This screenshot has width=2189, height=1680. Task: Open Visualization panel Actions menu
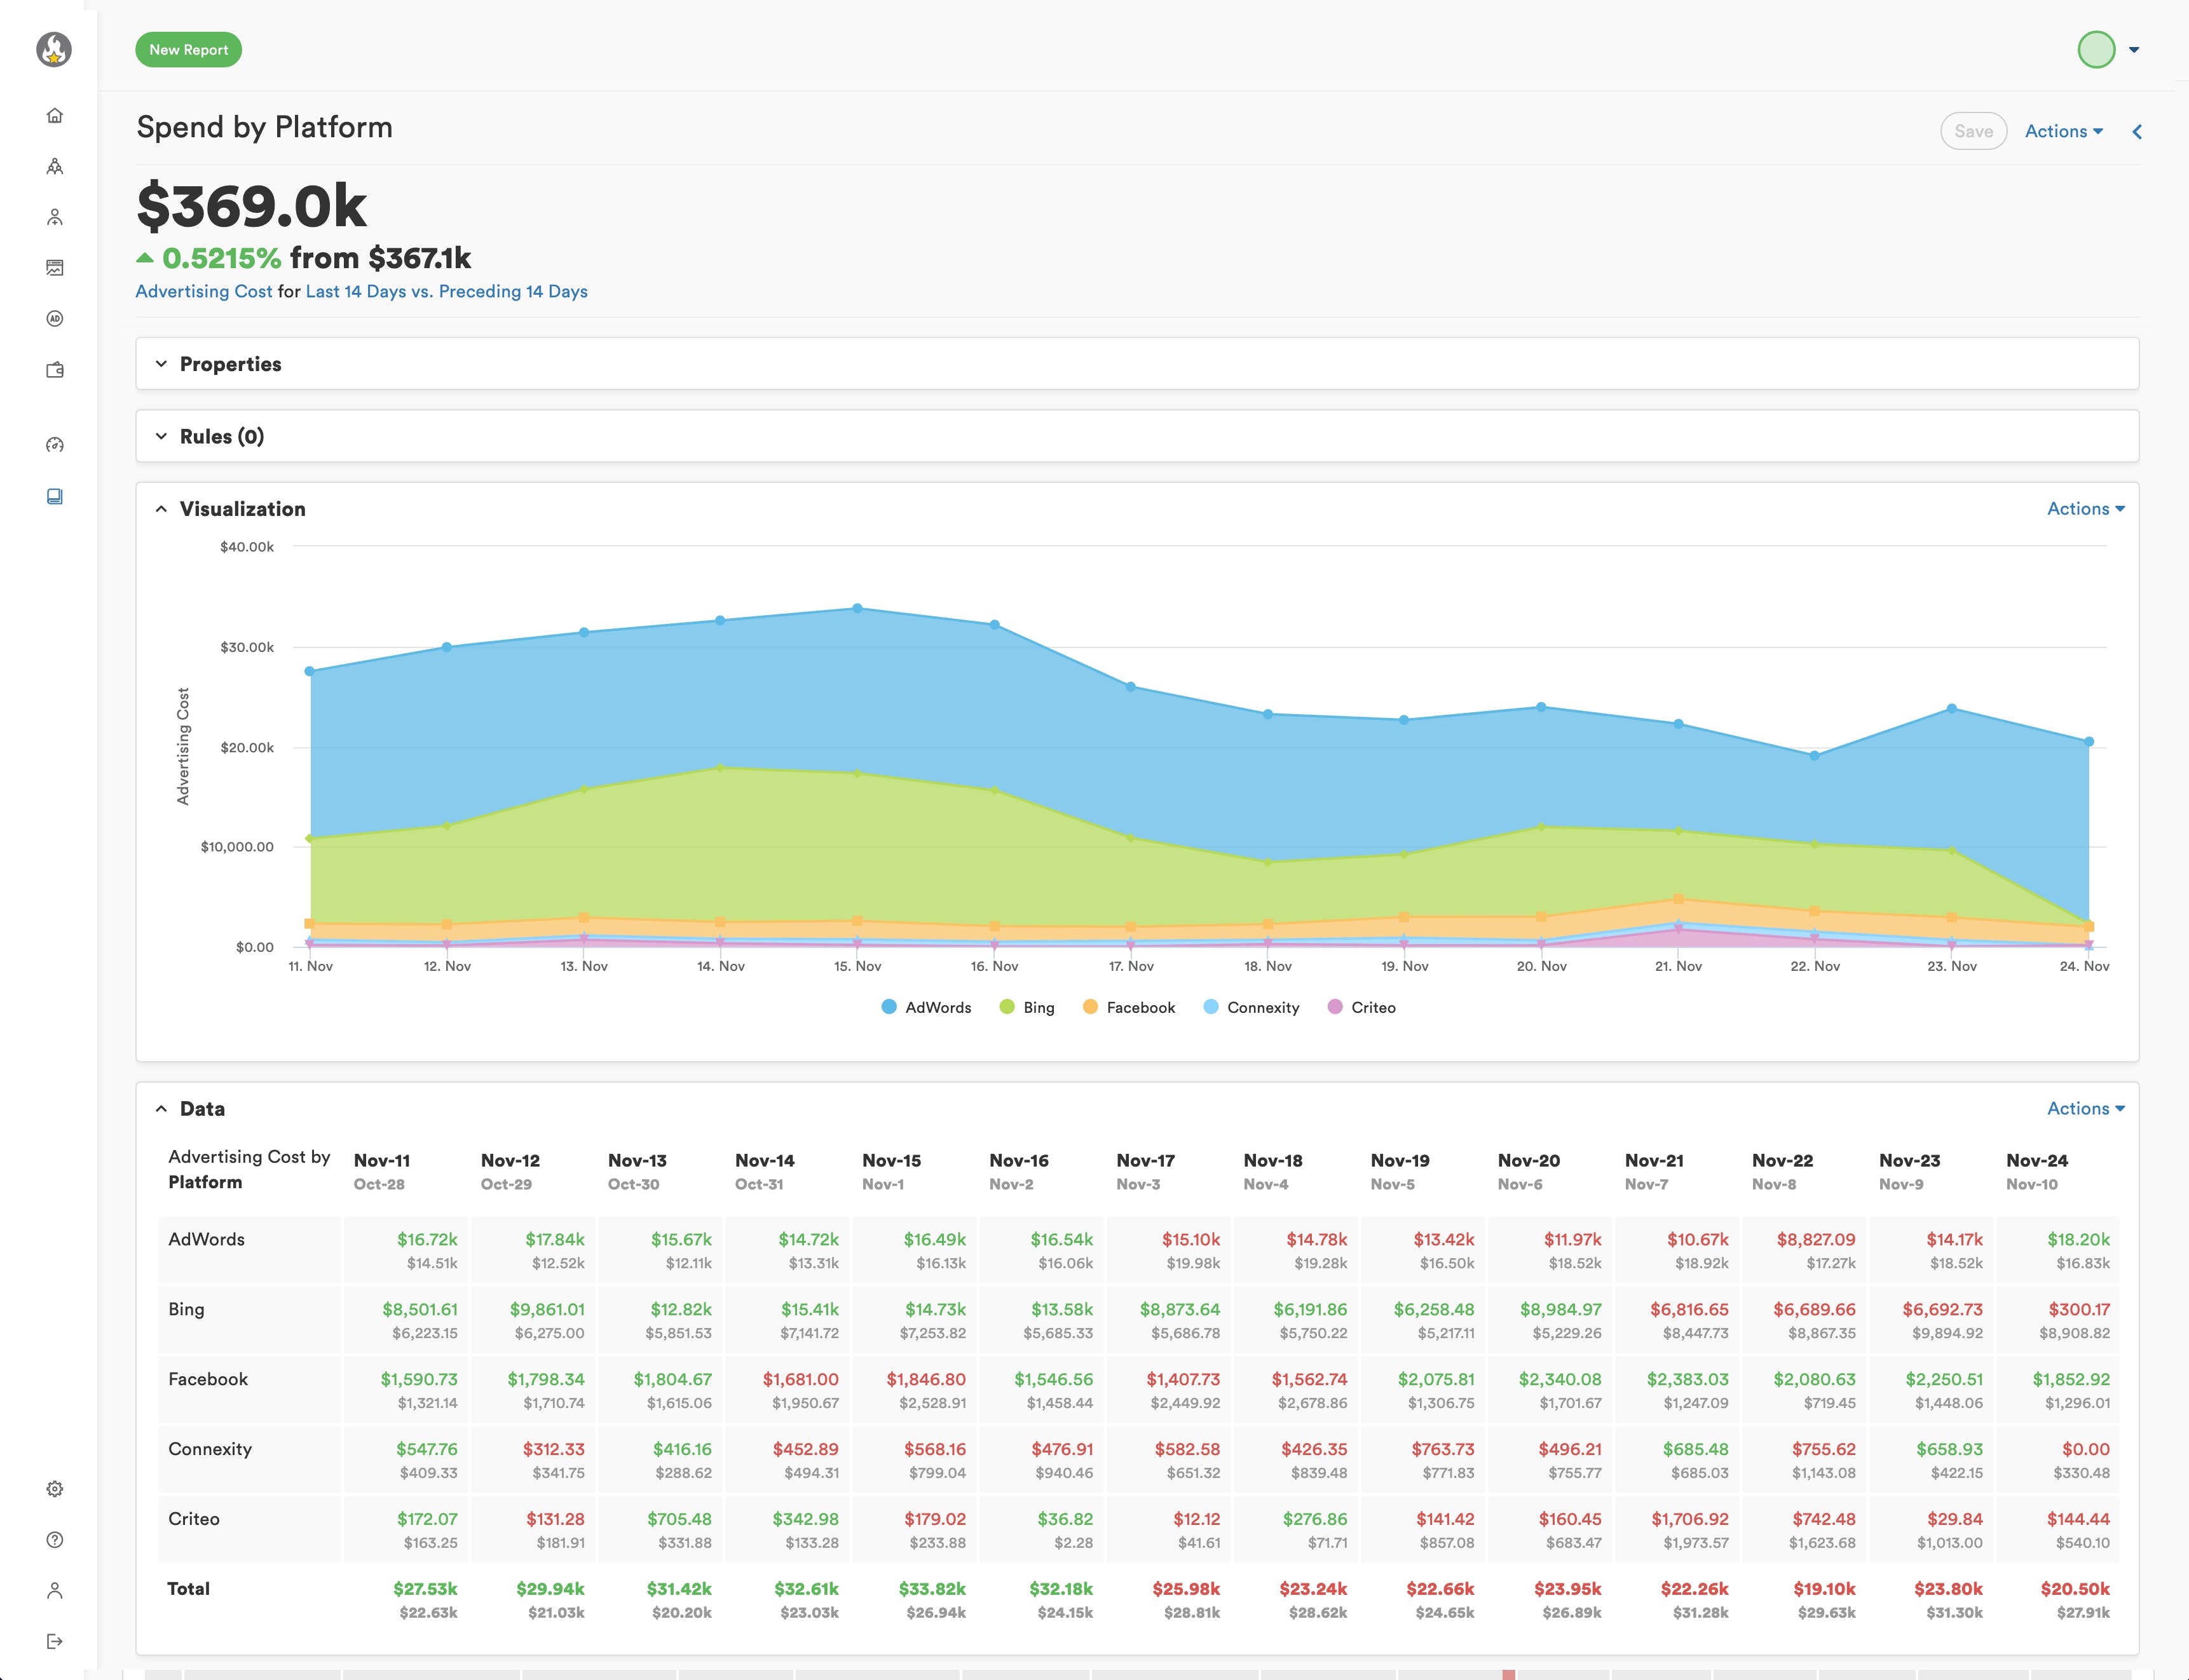click(x=2085, y=509)
